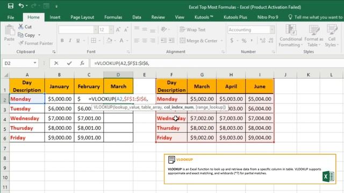The image size is (344, 193).
Task: Click the Align Right icon
Action: tap(152, 41)
